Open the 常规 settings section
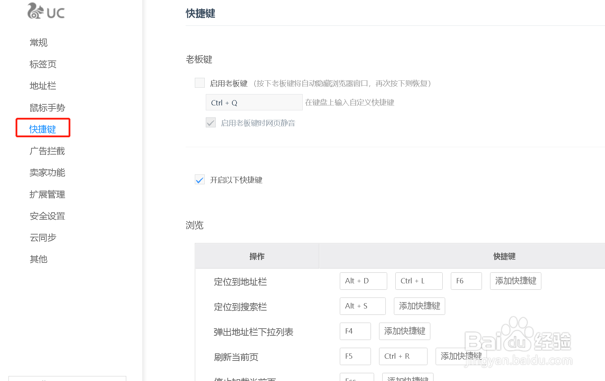 click(x=38, y=42)
